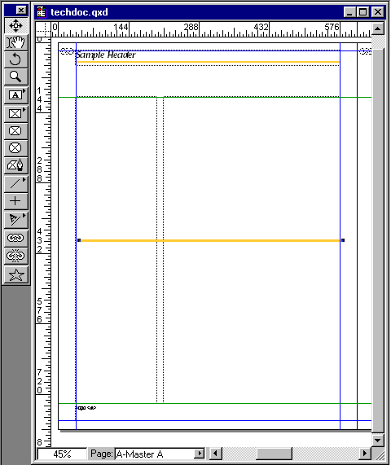Select the rounded-corner Picture Box tool
Image resolution: width=391 pixels, height=465 pixels.
15,131
